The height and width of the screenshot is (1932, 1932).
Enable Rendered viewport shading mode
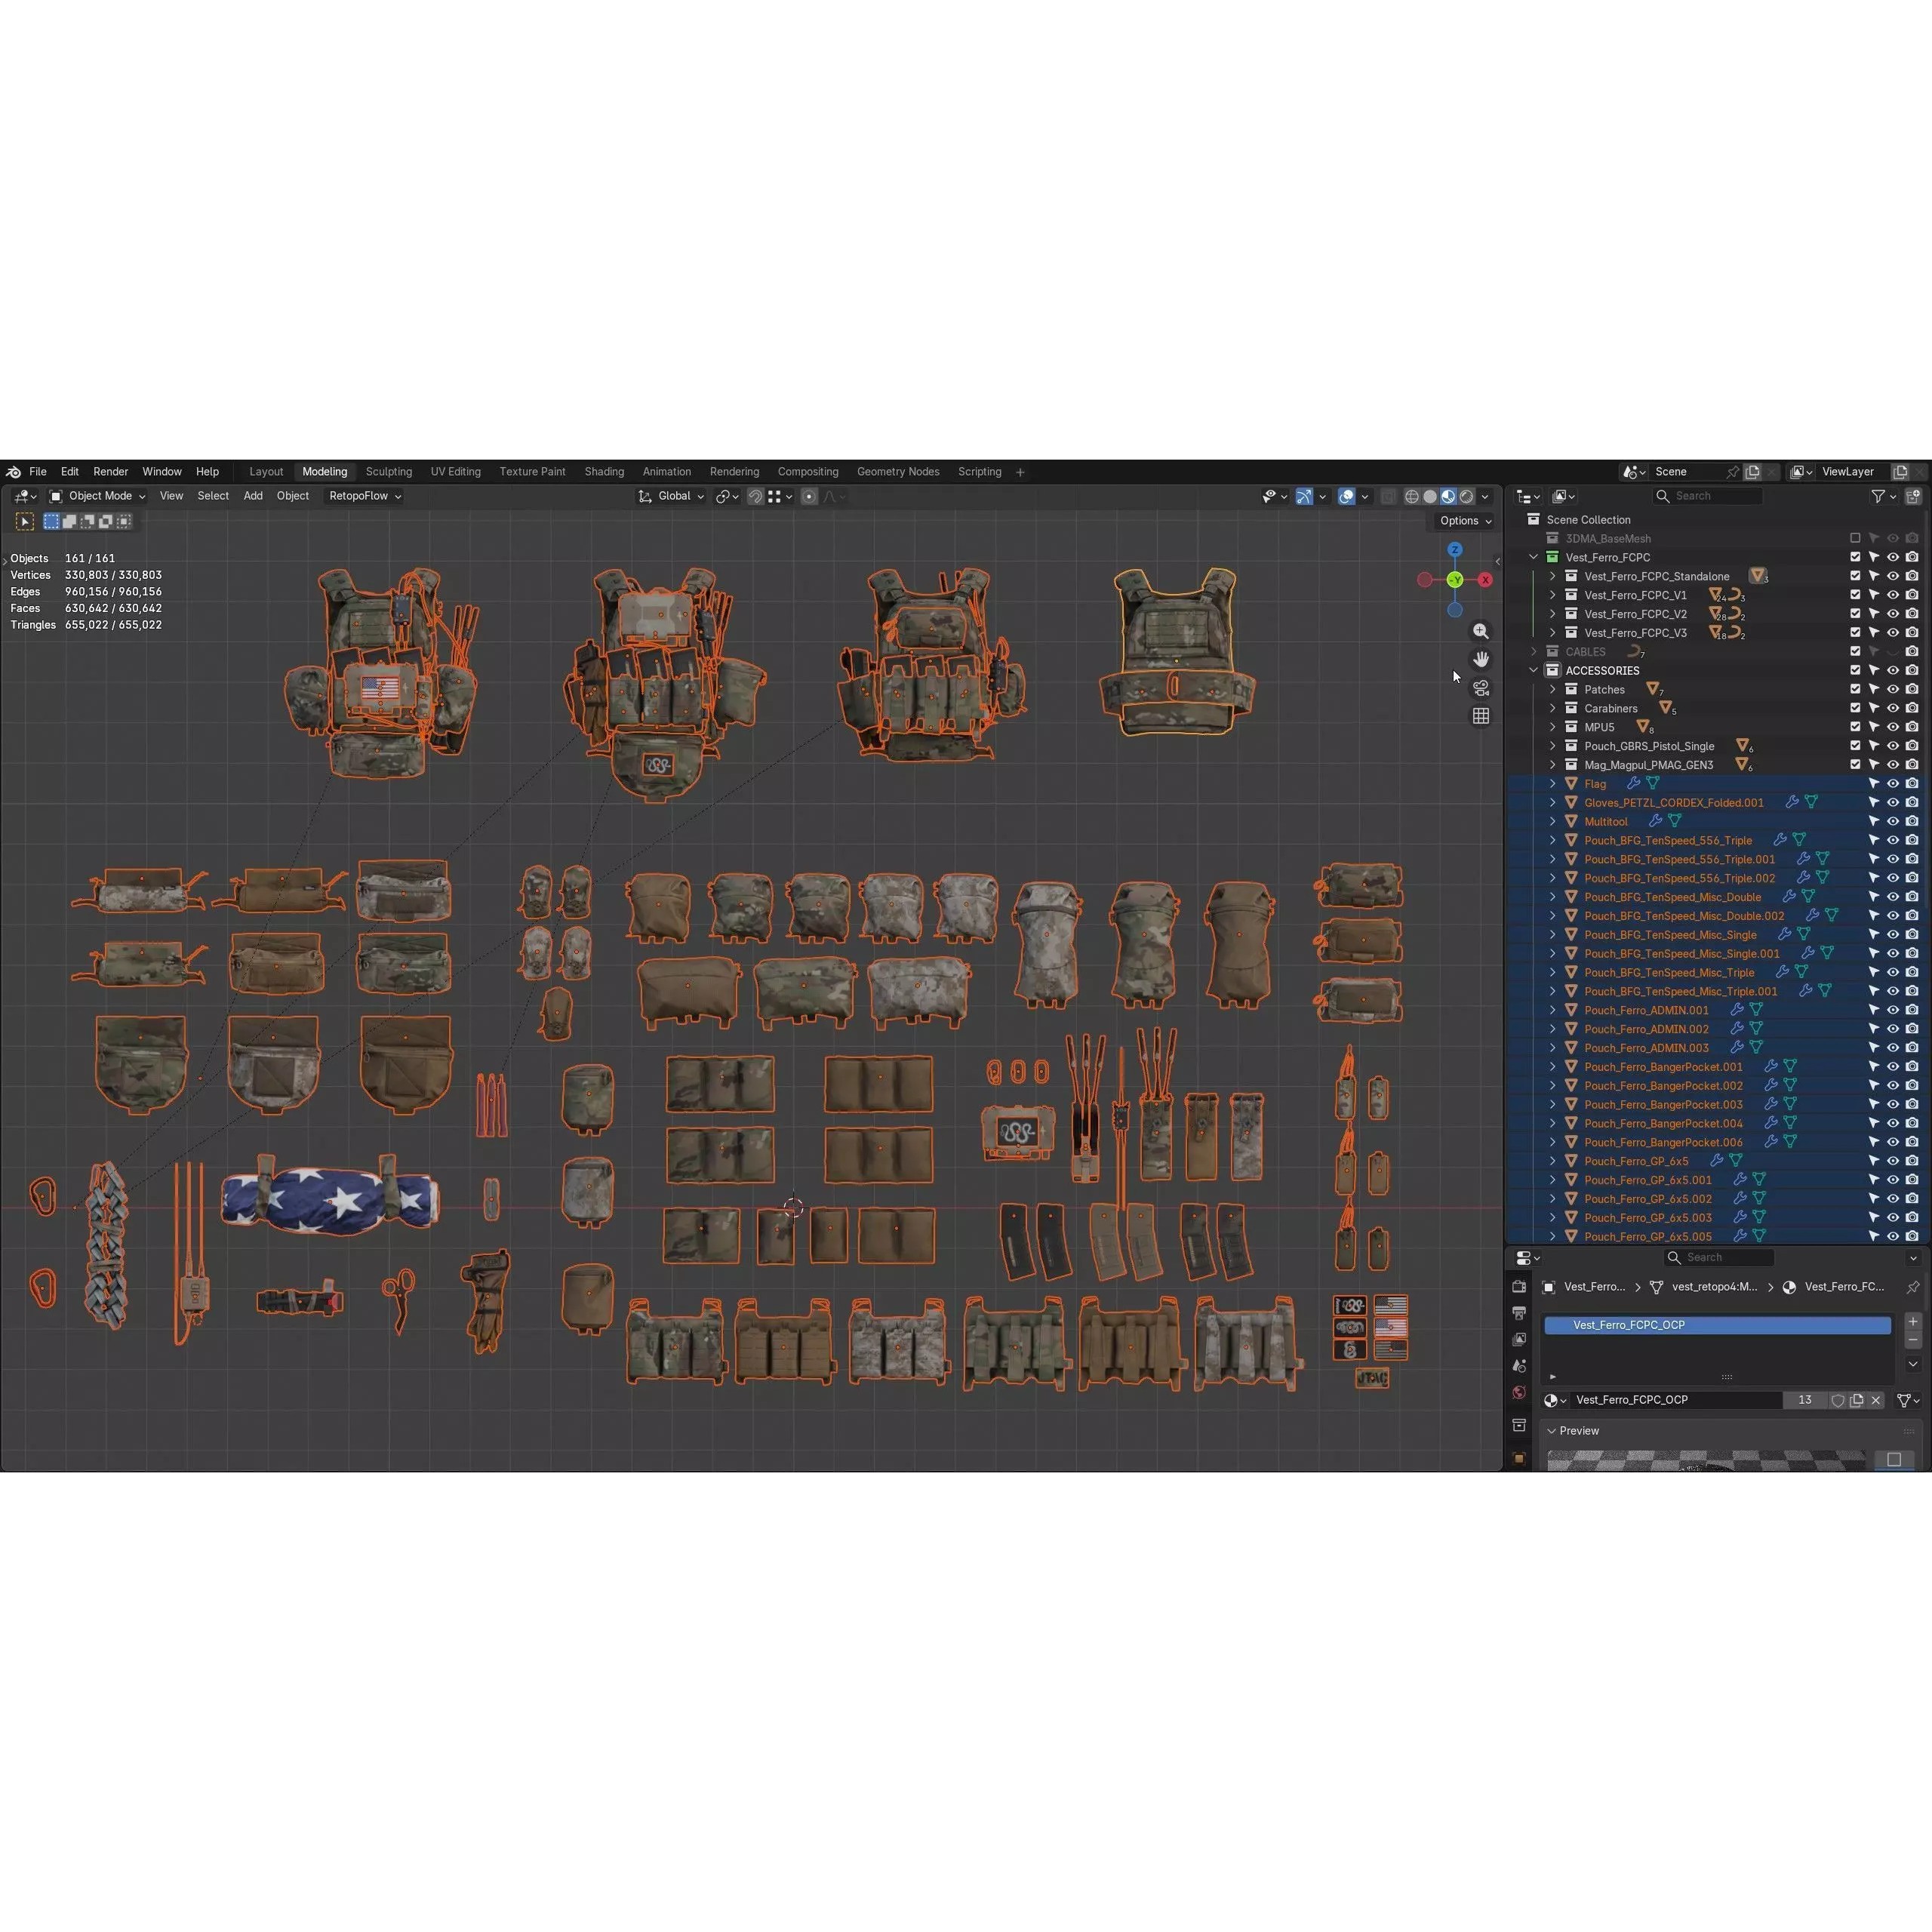coord(1466,496)
